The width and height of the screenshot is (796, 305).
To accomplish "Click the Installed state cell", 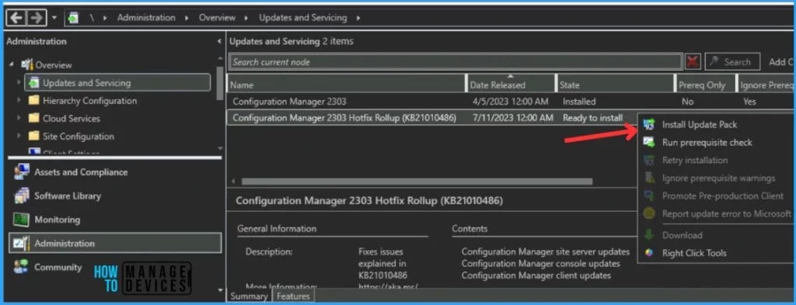I will point(579,102).
